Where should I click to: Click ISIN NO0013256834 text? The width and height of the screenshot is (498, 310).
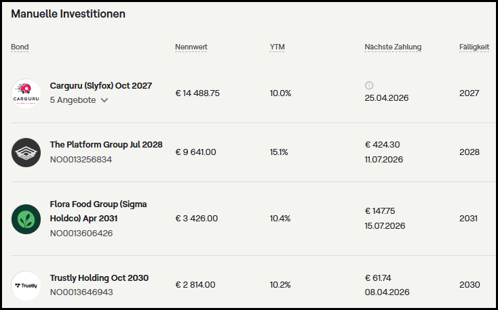[81, 160]
